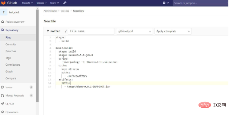Click the 'target/demo-0.0.1-SNAPSHOT.jar' line
This screenshot has width=229, height=115.
pos(87,87)
